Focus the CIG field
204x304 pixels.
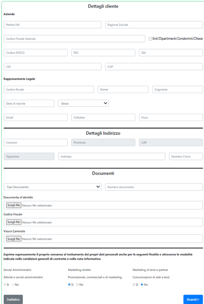click(52, 66)
